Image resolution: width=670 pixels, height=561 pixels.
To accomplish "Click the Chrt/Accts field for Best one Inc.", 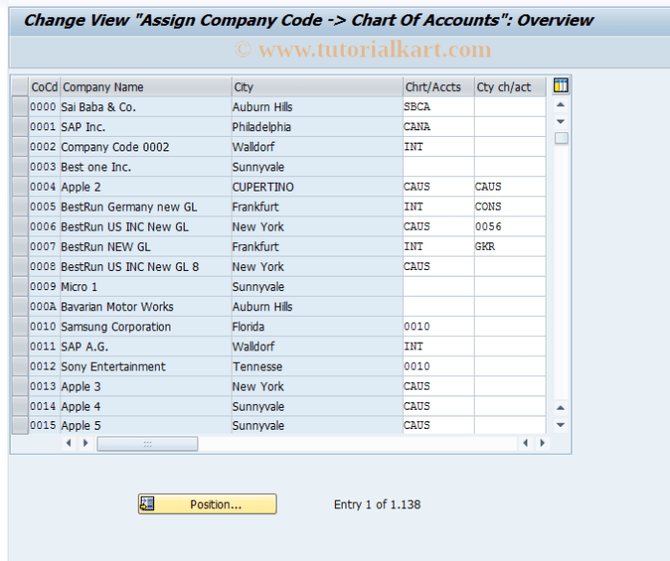I will (438, 167).
